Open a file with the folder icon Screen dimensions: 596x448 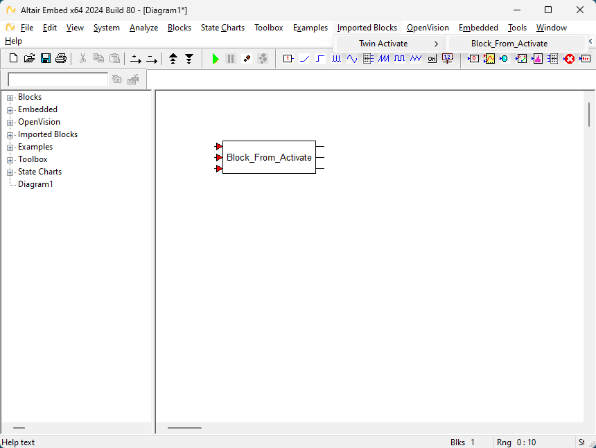click(30, 59)
